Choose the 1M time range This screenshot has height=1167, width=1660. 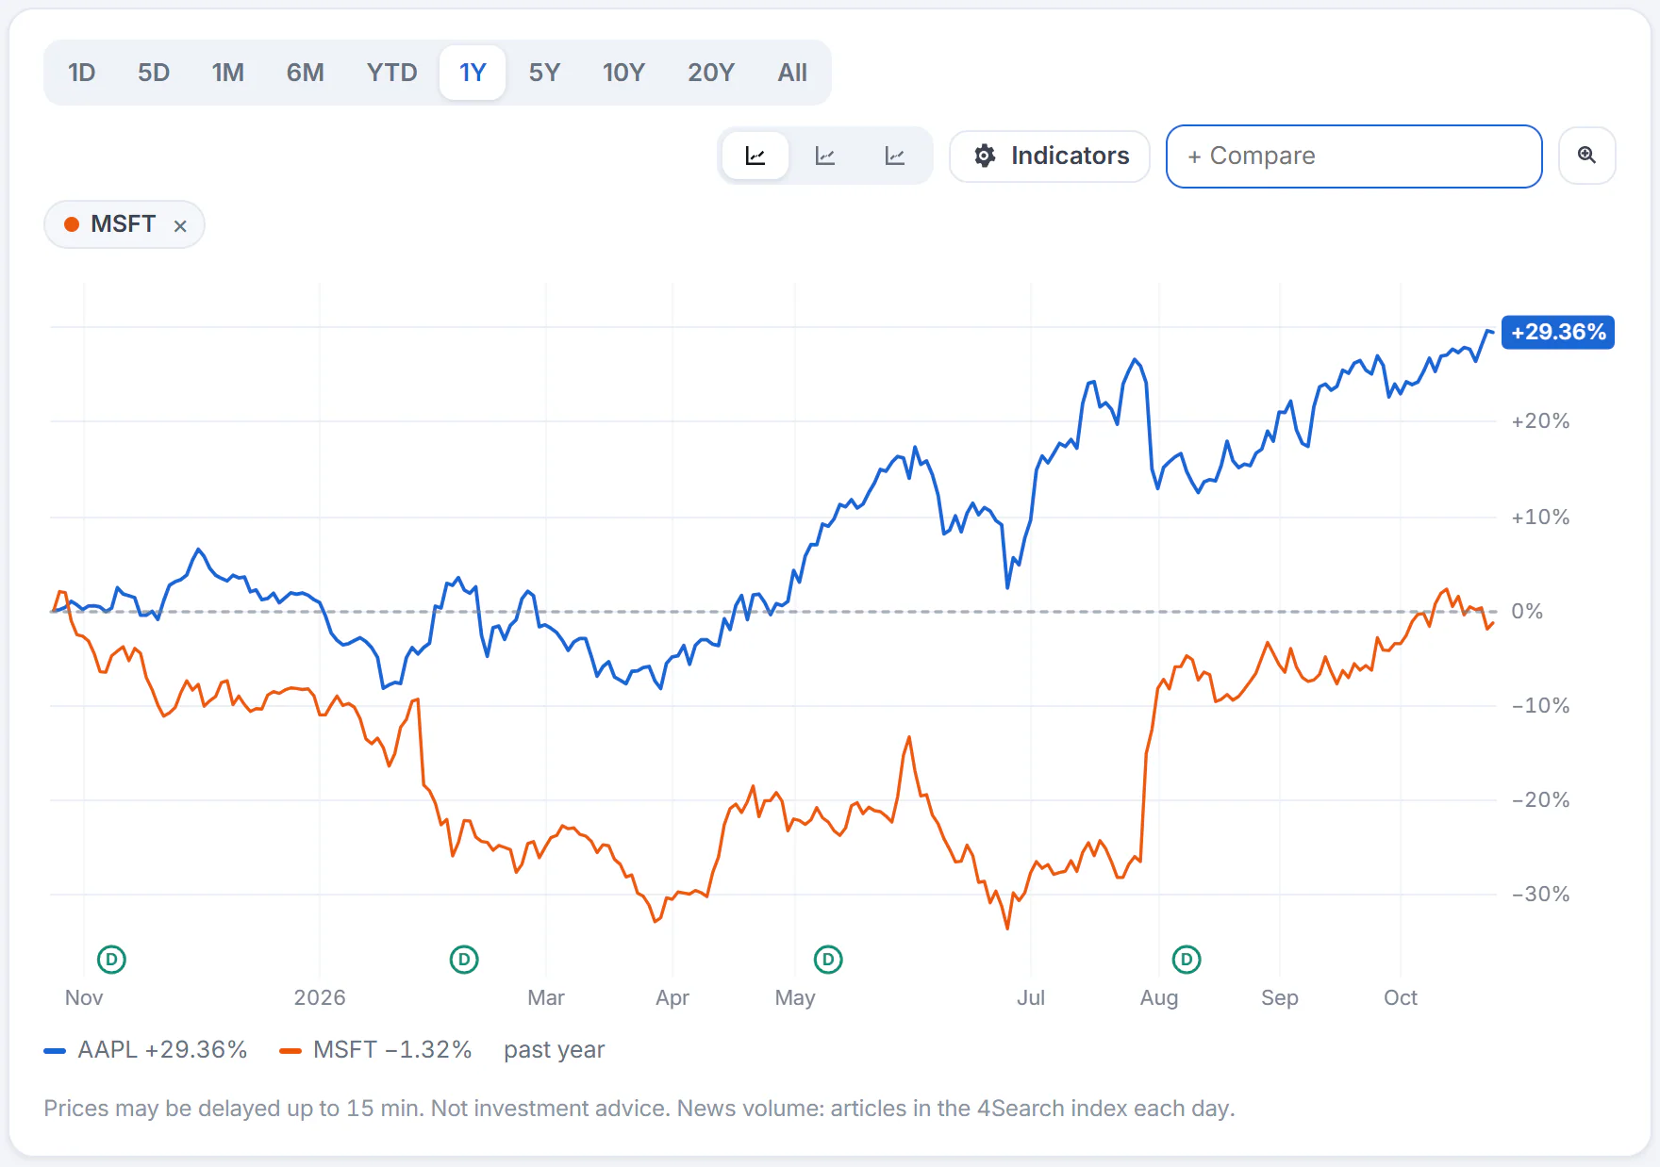click(x=228, y=73)
